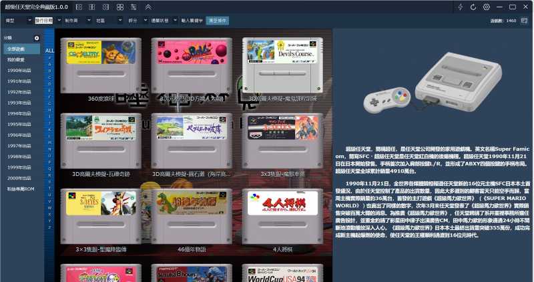The height and width of the screenshot is (282, 534).
Task: Select 2000年出品 category
Action: tap(22, 178)
